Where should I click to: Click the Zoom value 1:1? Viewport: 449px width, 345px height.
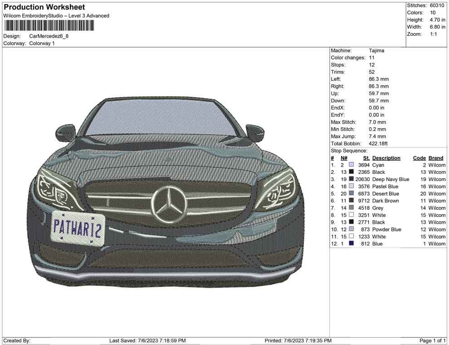coord(433,34)
